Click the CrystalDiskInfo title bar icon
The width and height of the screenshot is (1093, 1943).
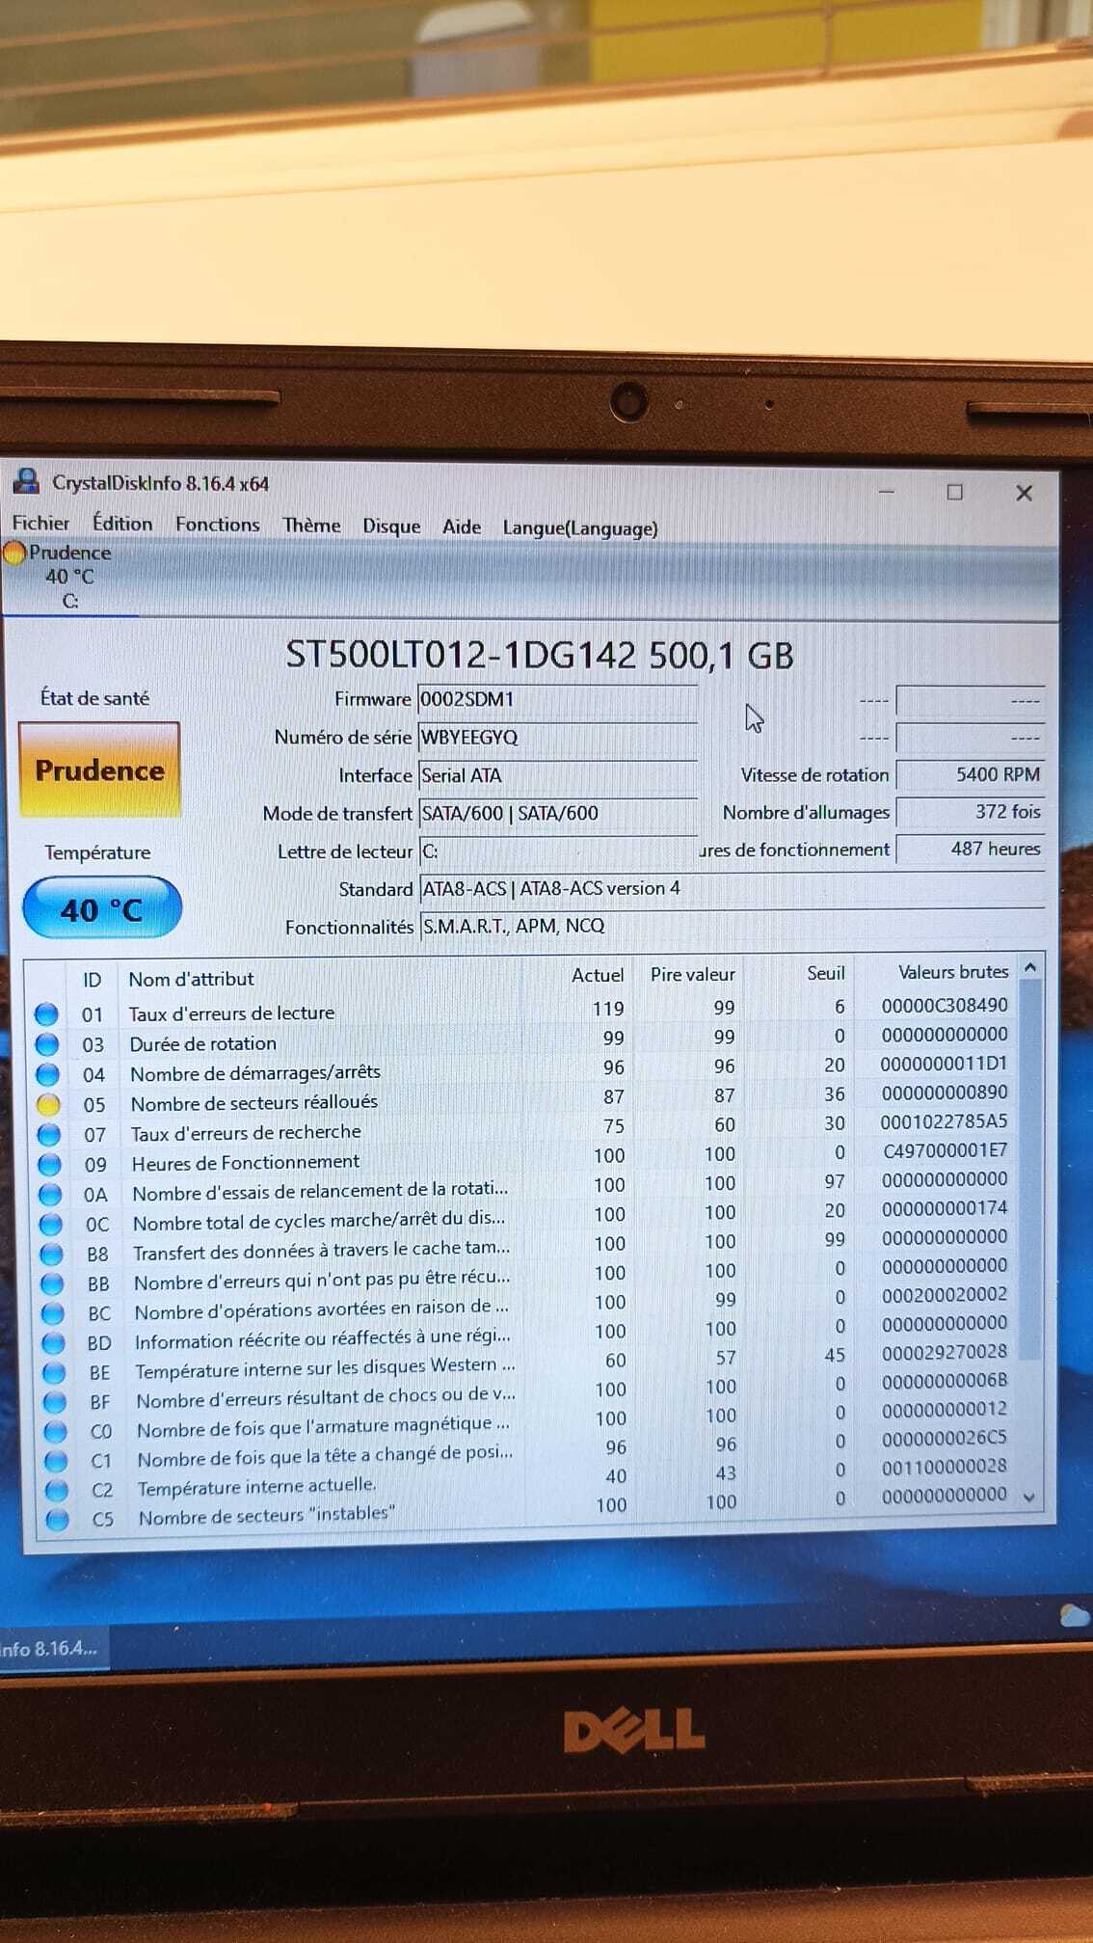coord(26,481)
